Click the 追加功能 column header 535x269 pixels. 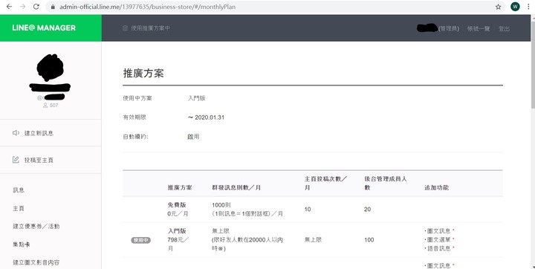coord(436,188)
